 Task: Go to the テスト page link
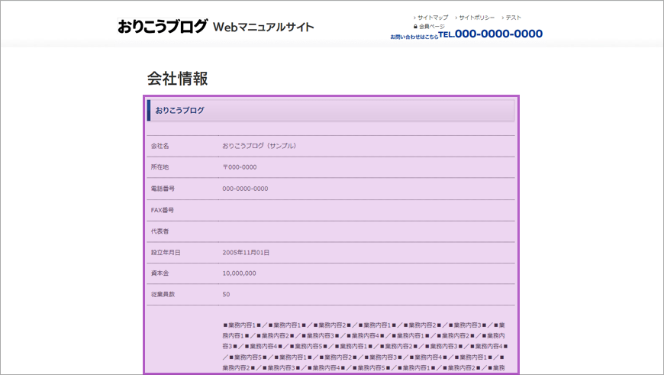point(513,18)
